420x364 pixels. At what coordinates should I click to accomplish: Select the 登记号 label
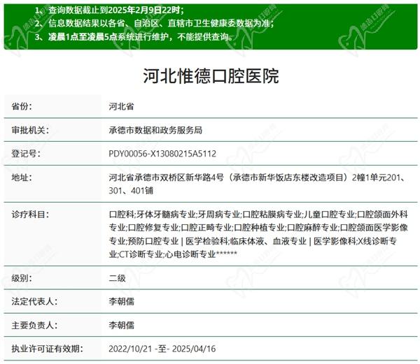(x=26, y=154)
